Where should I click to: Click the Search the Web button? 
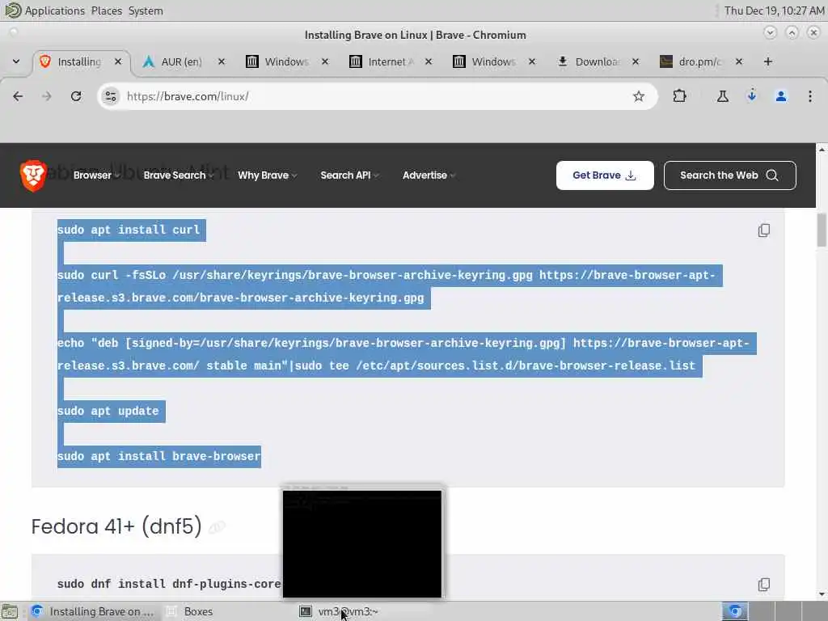coord(729,175)
